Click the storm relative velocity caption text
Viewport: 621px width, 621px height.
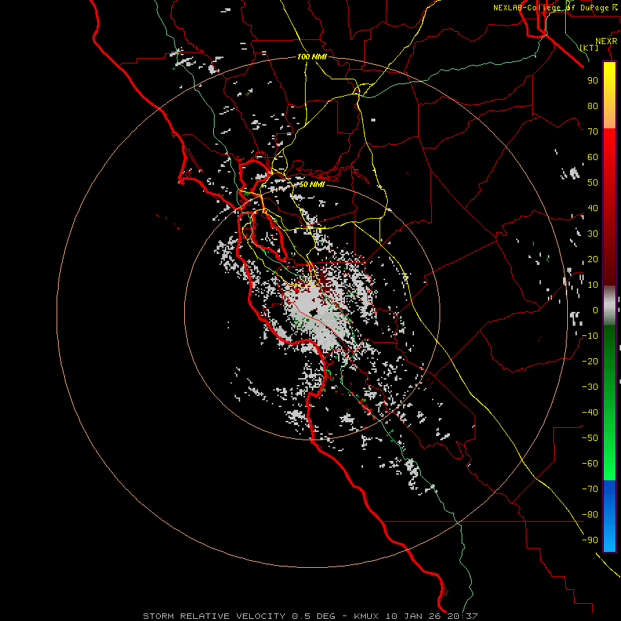[x=310, y=616]
